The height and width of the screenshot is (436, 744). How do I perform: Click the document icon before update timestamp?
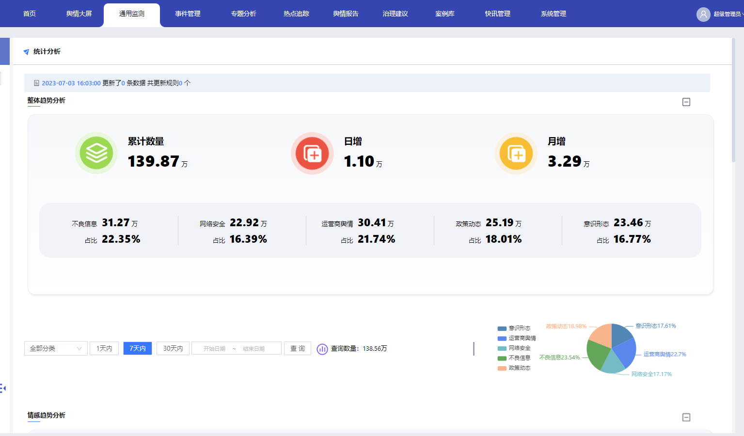click(x=36, y=83)
